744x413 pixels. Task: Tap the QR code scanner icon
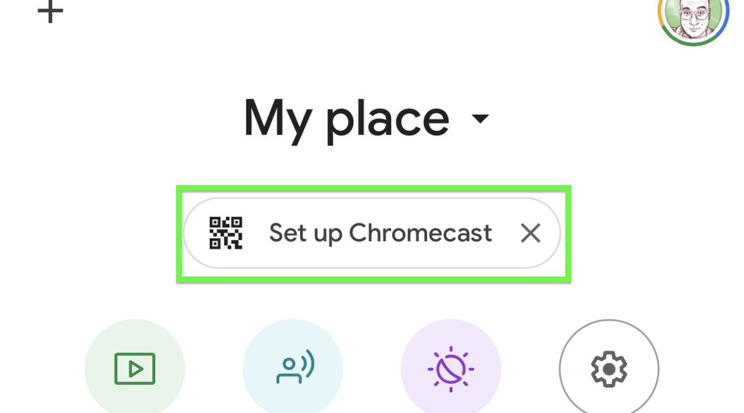point(226,233)
